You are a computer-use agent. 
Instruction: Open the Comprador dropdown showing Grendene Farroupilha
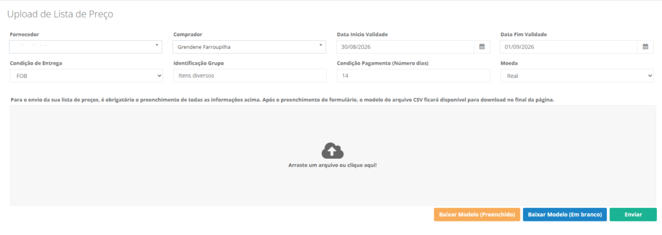pos(249,47)
